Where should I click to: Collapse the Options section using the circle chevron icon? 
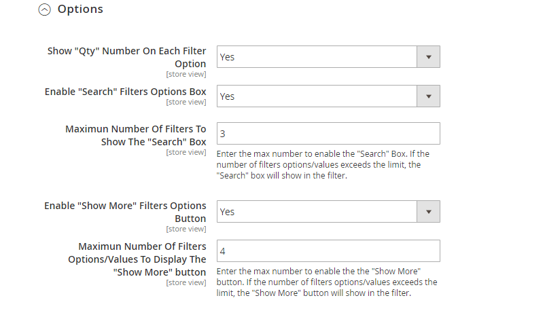(x=44, y=10)
